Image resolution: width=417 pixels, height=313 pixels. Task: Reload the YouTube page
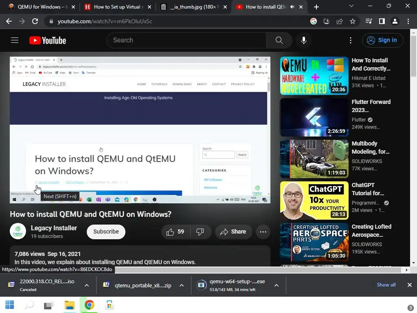pos(35,21)
